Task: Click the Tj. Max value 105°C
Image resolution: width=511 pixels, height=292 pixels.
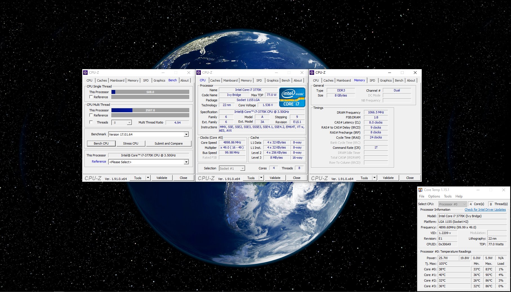Action: [x=454, y=264]
